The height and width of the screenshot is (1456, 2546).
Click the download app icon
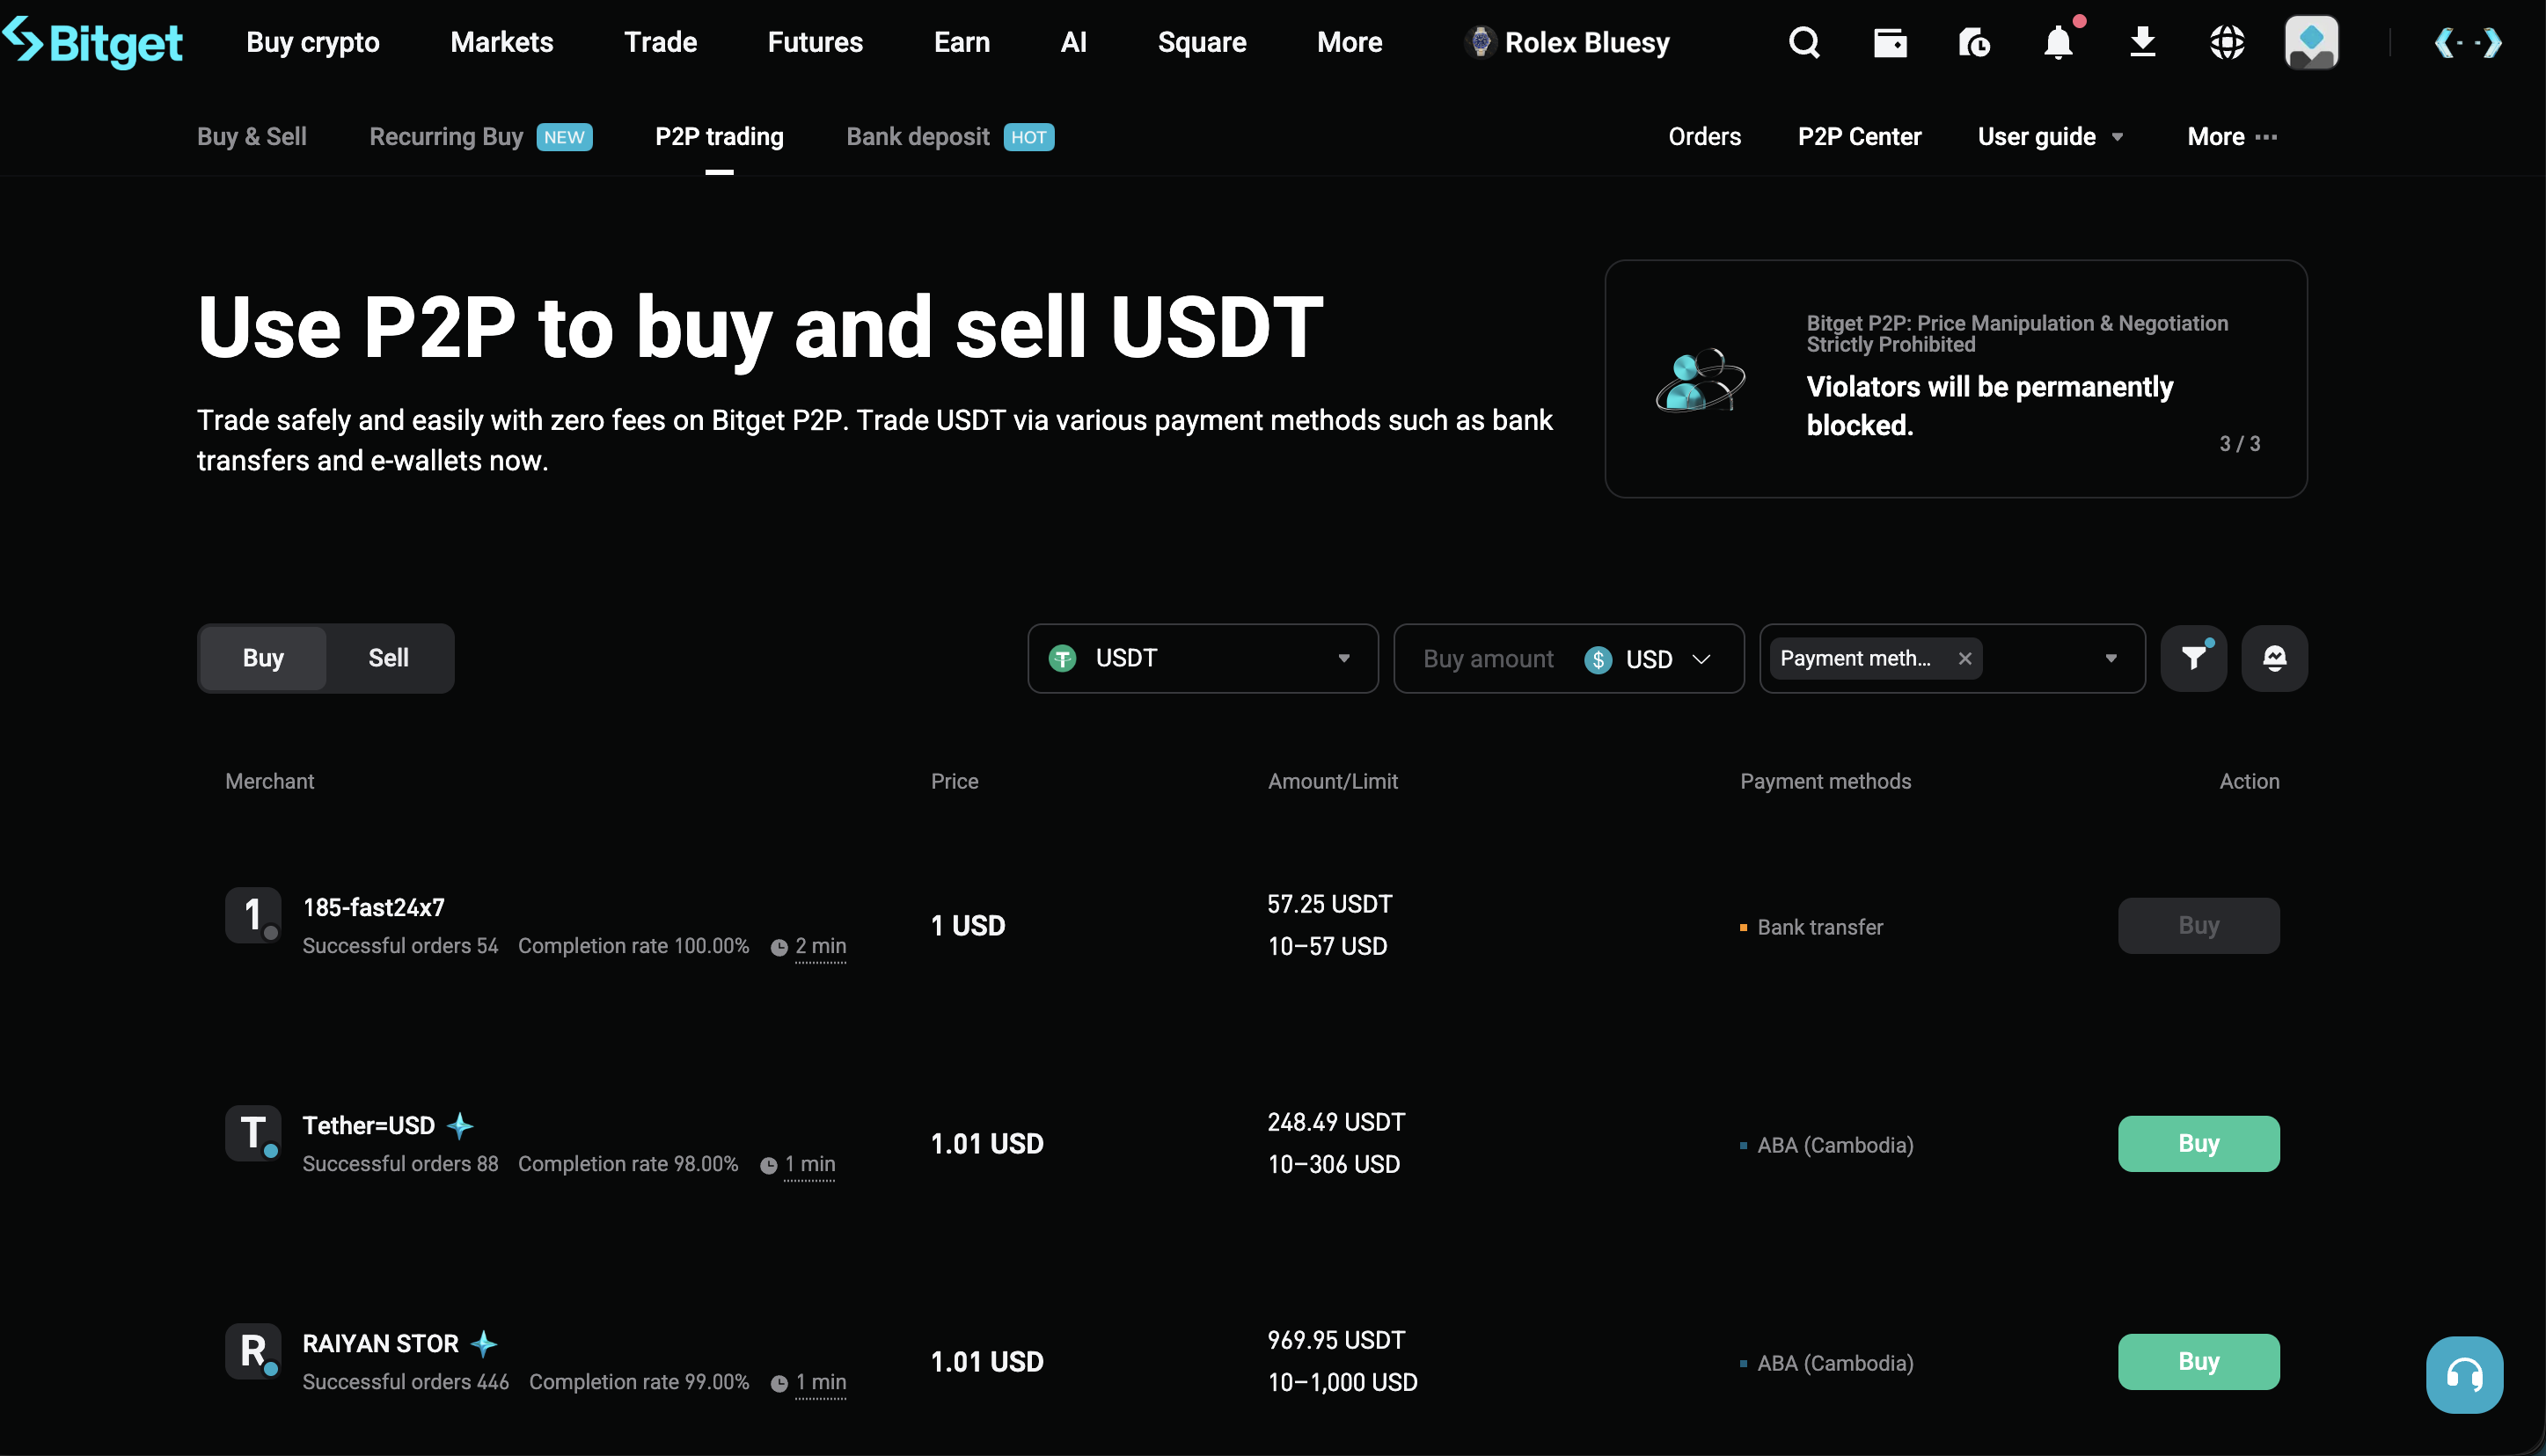(x=2142, y=42)
